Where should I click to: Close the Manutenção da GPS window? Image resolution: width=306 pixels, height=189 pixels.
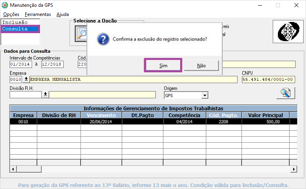[296, 5]
